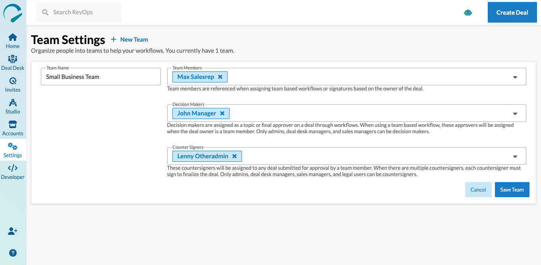
Task: Open the Decision Makers dropdown
Action: click(515, 113)
